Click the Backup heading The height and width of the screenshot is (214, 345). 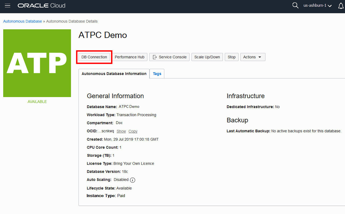[237, 120]
